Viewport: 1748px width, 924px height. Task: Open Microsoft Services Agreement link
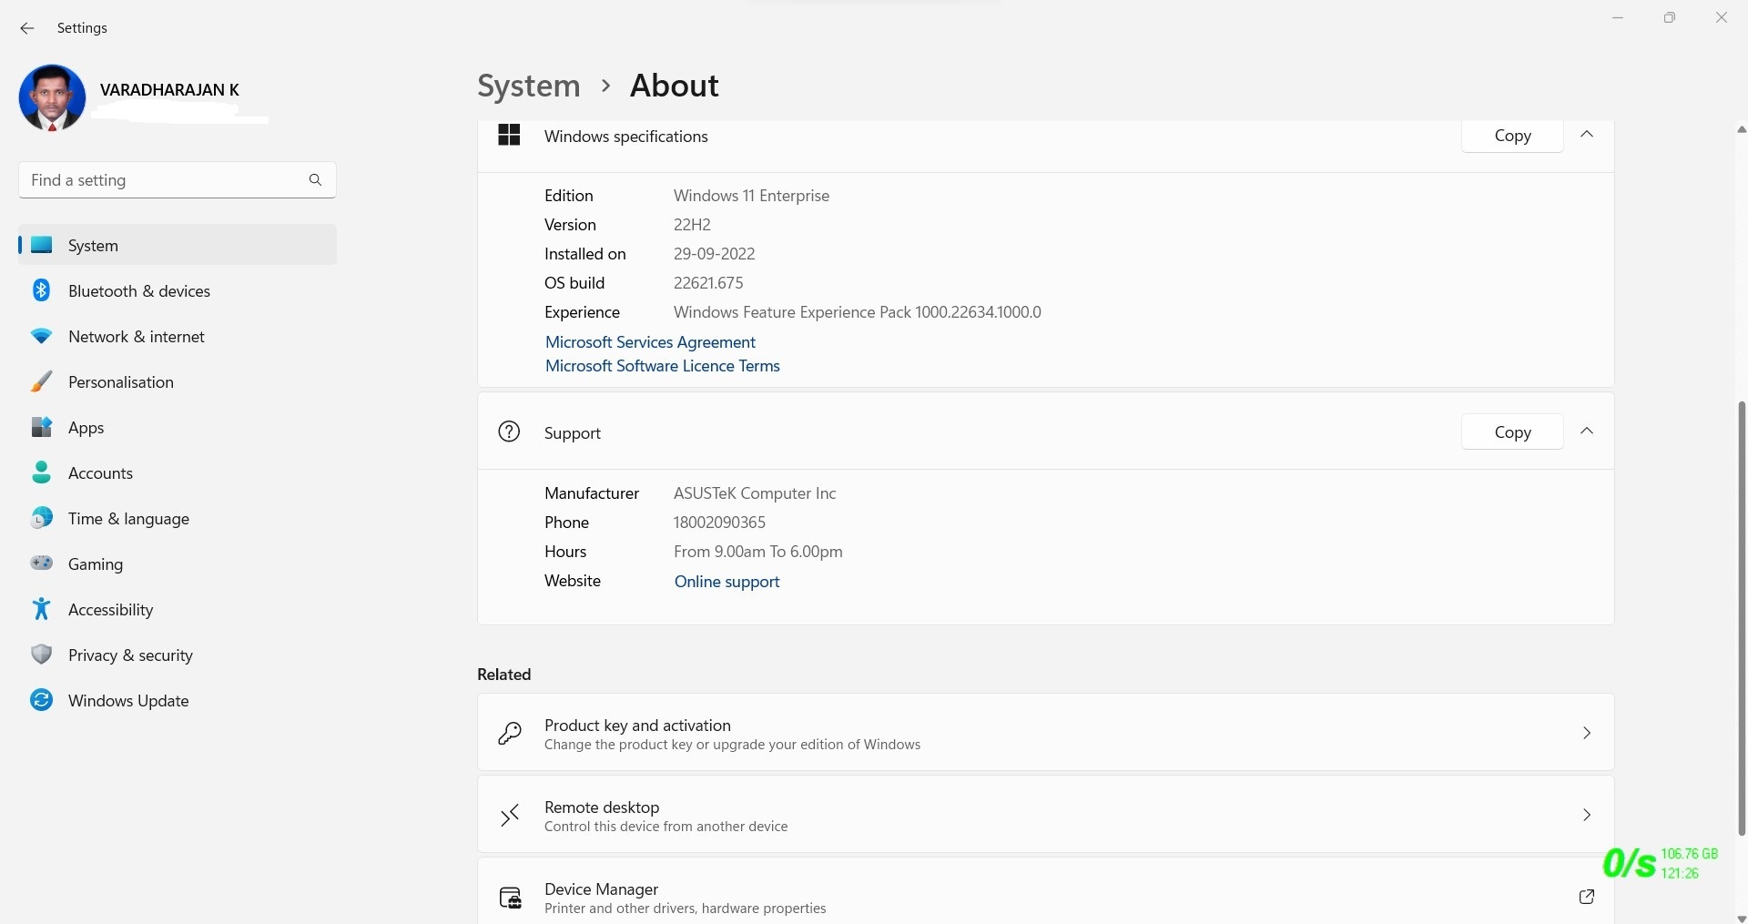650,342
